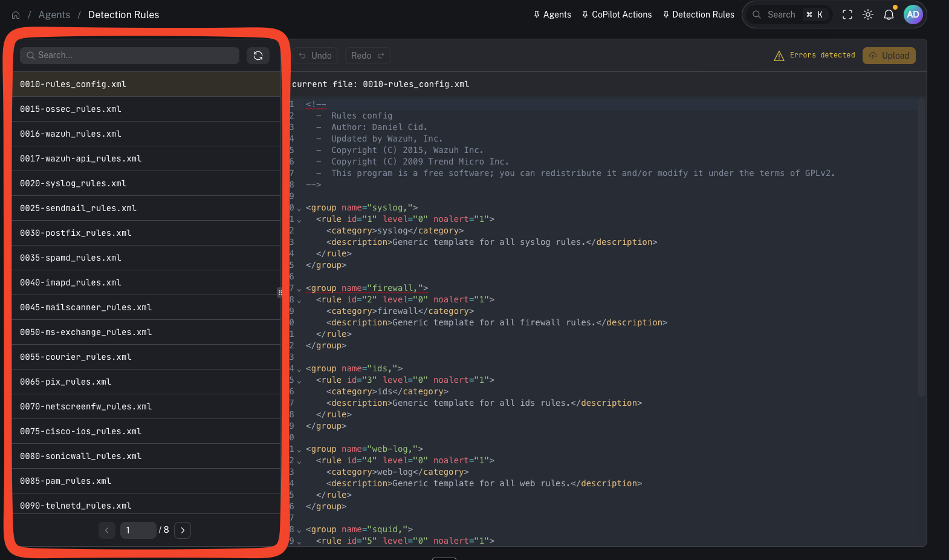Open 0025-sendmail_rules.xml
This screenshot has height=560, width=949.
pos(146,208)
